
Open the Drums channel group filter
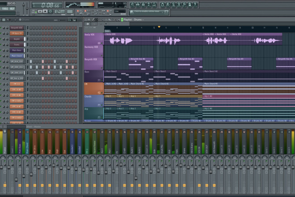click(x=25, y=20)
